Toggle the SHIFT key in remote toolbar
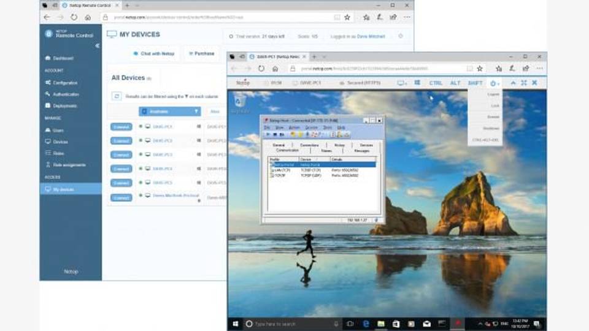589x331 pixels. 475,83
